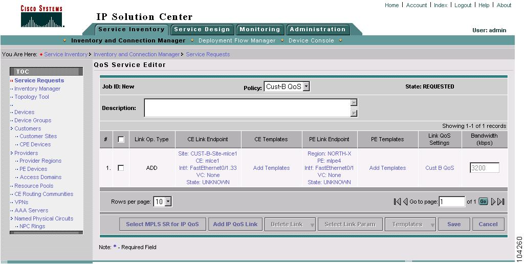Open the Policy dropdown Cust-B QoS
The height and width of the screenshot is (264, 524).
287,87
